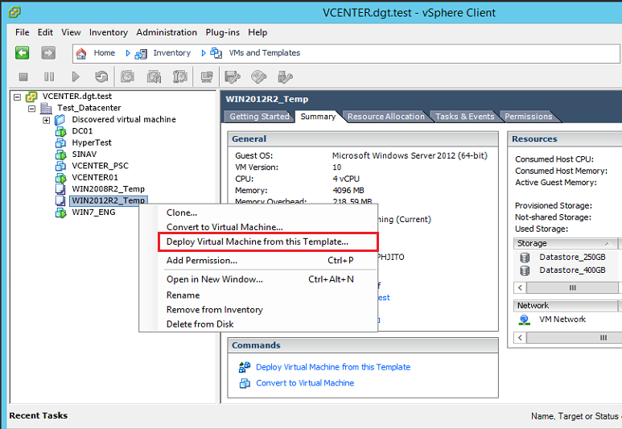Screen dimensions: 622x429
Task: Select WIN2012R2_Temp in the inventory tree
Action: pos(109,200)
